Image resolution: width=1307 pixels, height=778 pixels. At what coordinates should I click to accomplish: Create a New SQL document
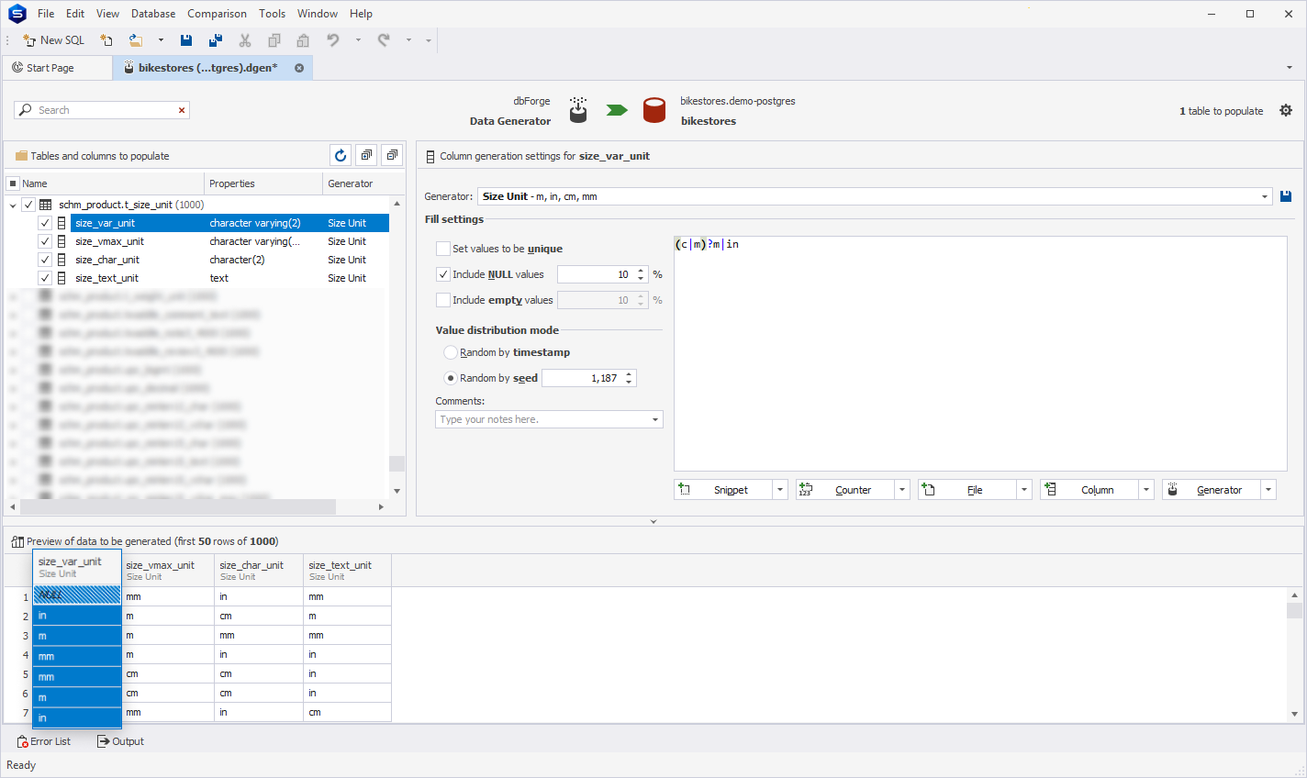53,40
